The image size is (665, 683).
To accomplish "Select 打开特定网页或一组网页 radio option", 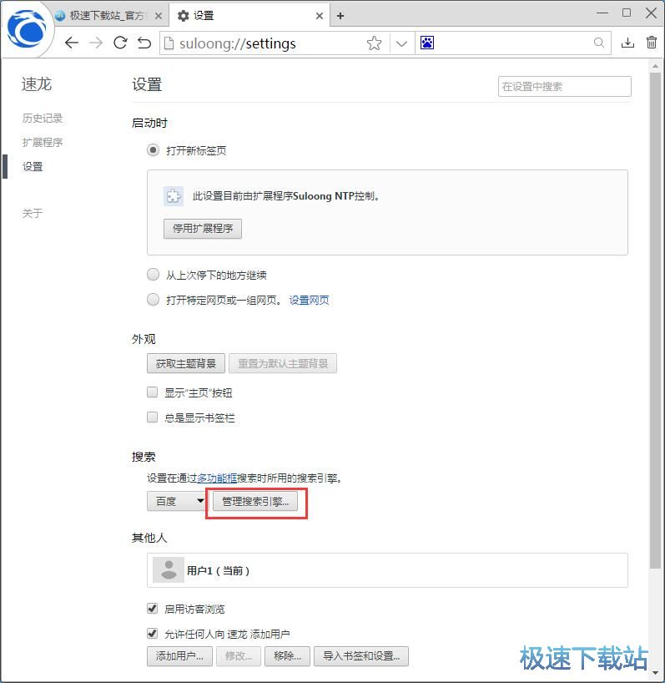I will click(153, 300).
